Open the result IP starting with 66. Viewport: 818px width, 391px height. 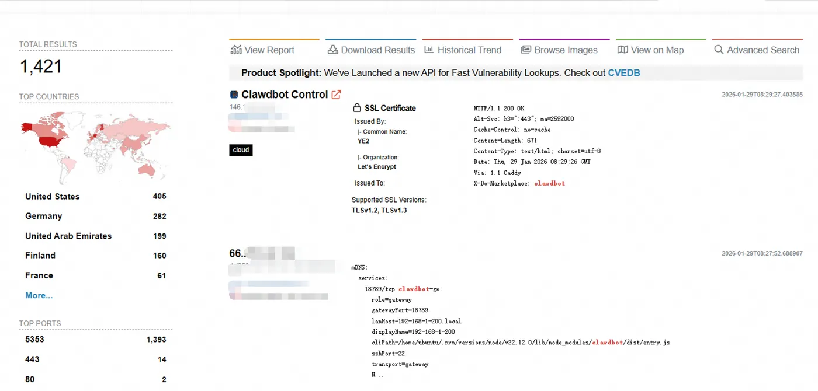[262, 253]
